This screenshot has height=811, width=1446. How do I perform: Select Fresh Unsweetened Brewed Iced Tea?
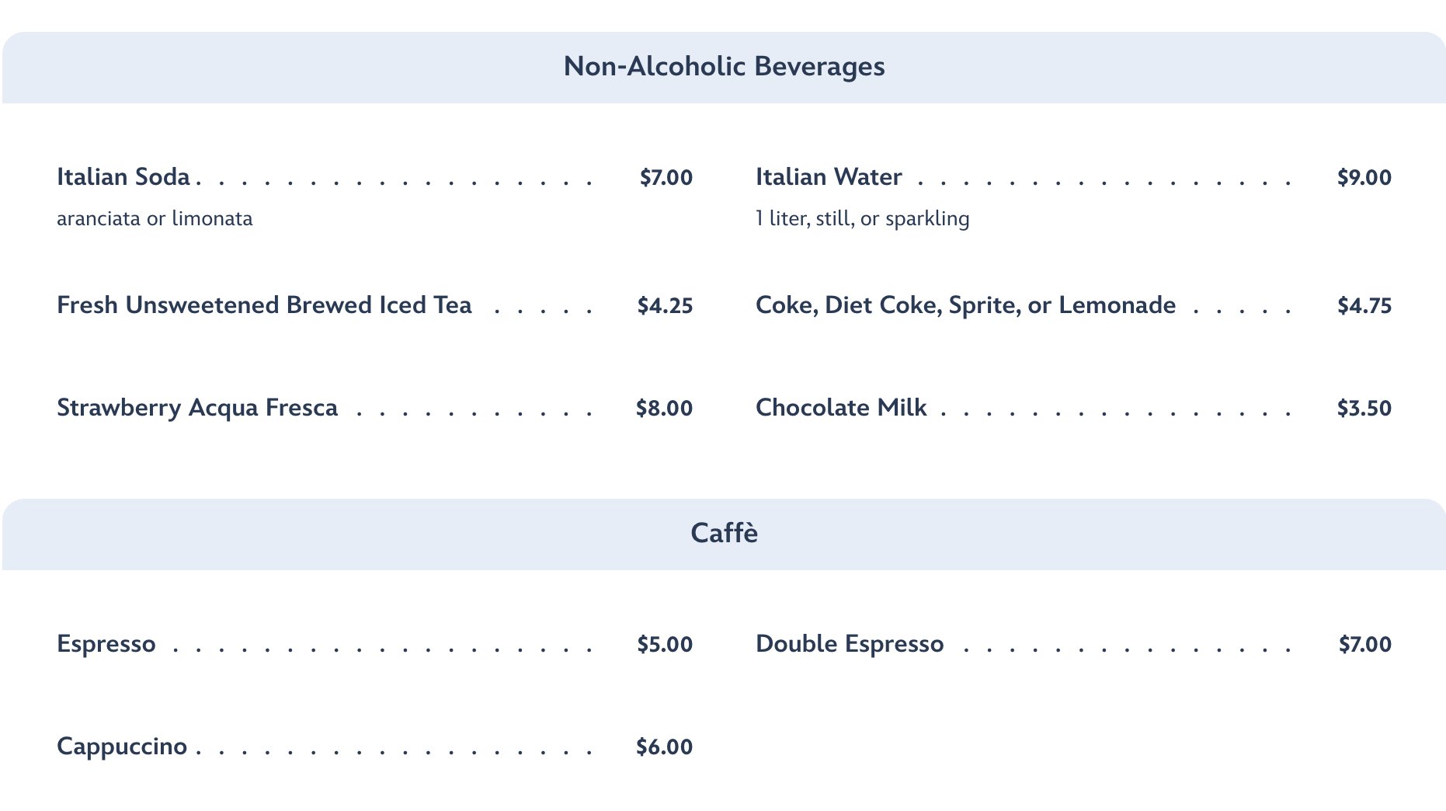click(x=264, y=305)
